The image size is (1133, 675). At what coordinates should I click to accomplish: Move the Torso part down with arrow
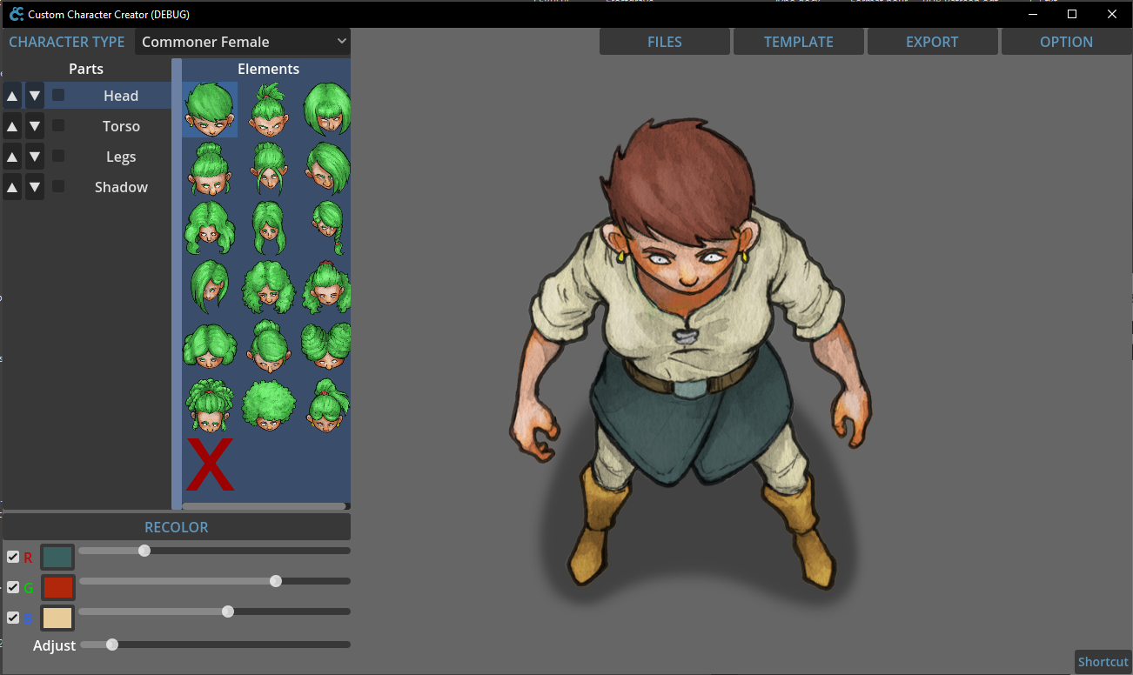point(35,126)
